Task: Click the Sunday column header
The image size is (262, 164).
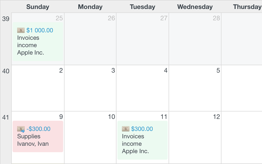Action: pyautogui.click(x=38, y=7)
